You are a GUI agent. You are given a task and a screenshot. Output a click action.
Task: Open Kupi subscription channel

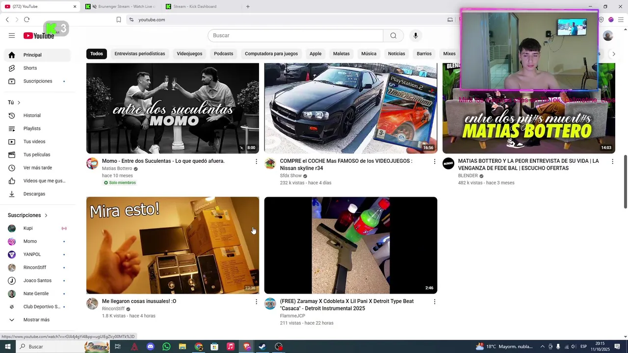[37, 228]
